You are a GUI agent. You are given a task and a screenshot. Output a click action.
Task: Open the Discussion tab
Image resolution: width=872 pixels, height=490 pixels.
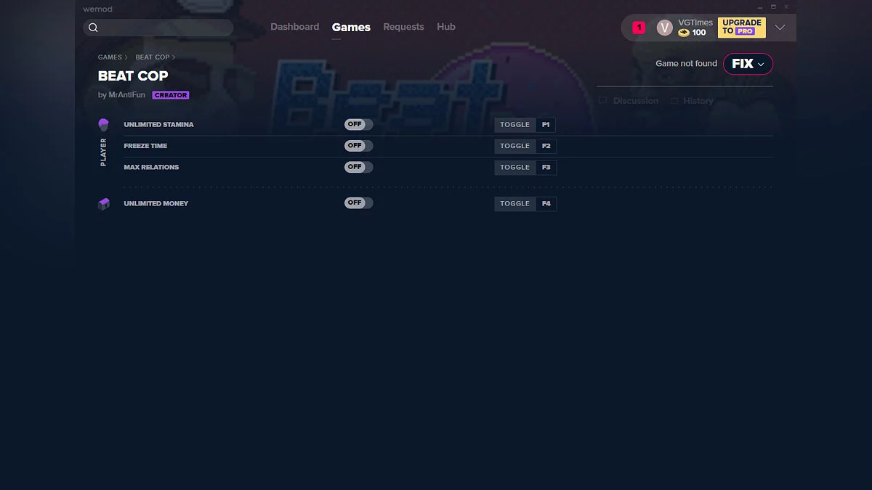(x=636, y=101)
